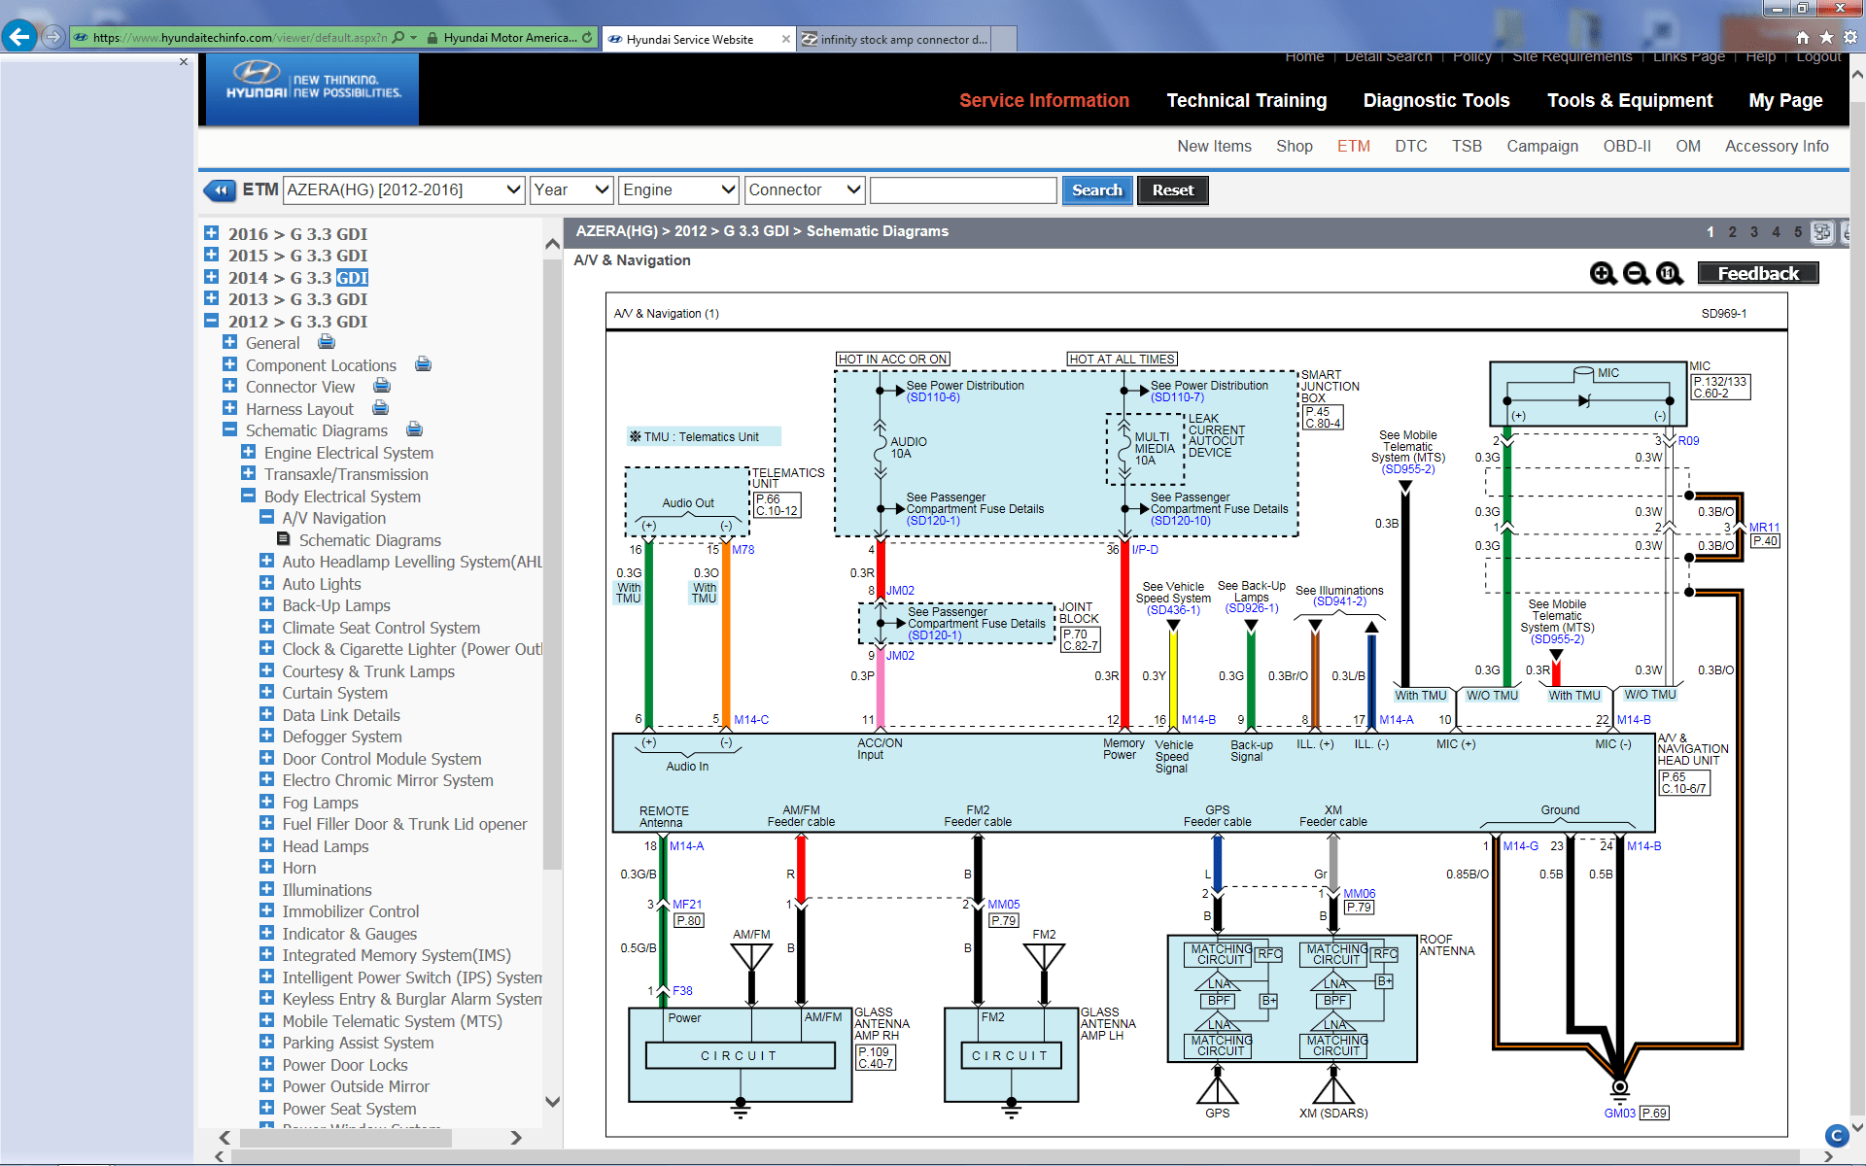Open the AZERA(HG) model dropdown
Viewport: 1866px width, 1166px height.
click(x=404, y=190)
